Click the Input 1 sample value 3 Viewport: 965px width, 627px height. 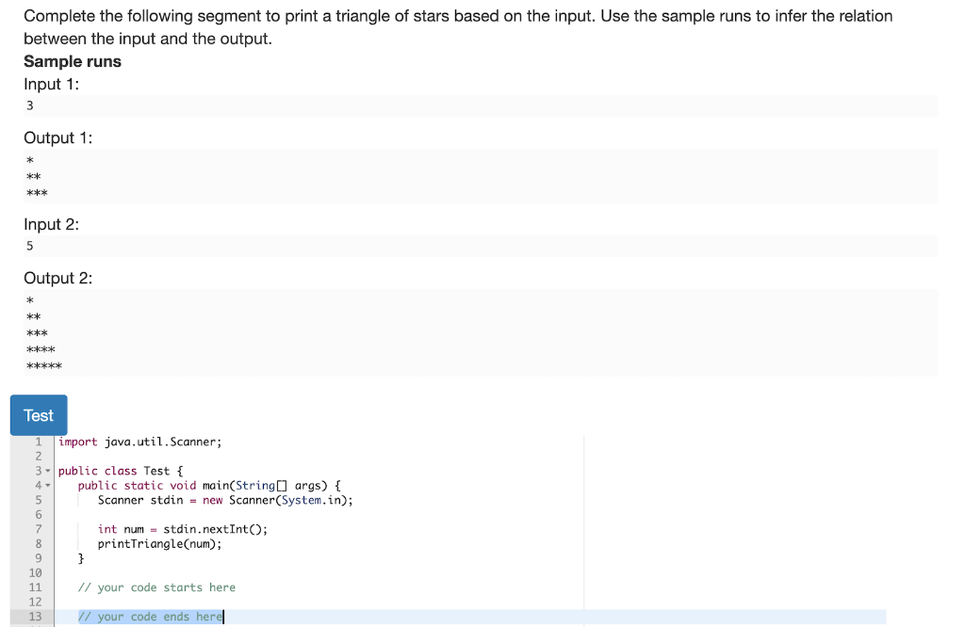pos(29,105)
